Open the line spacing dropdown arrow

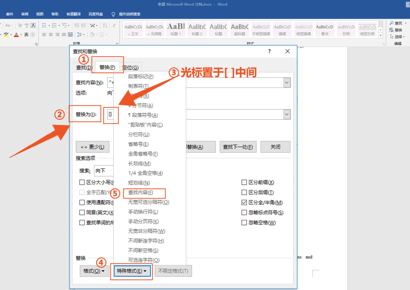click(x=84, y=35)
